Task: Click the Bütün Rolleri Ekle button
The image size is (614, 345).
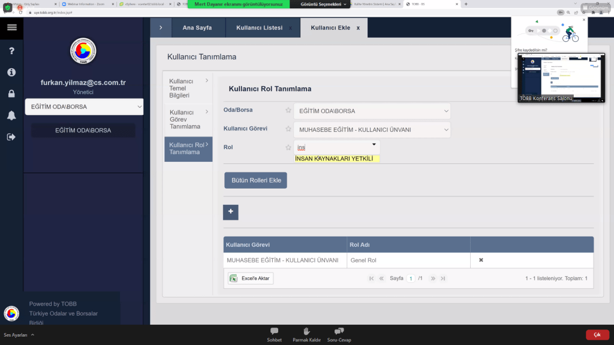Action: click(x=255, y=180)
